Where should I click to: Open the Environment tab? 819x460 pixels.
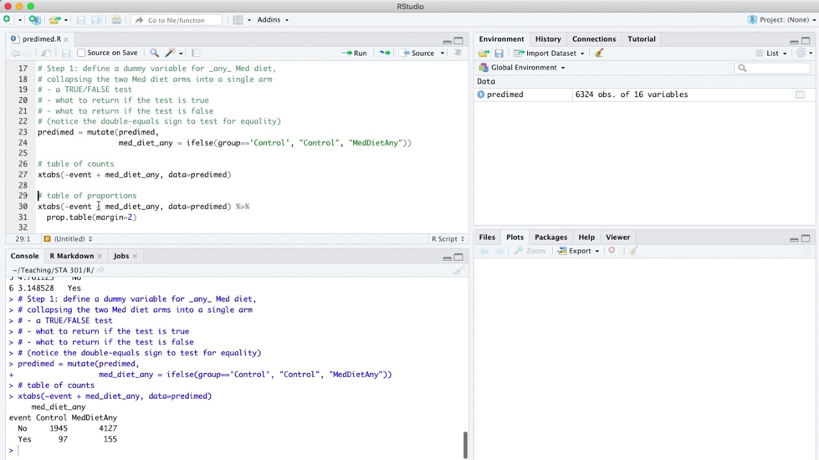click(x=502, y=39)
